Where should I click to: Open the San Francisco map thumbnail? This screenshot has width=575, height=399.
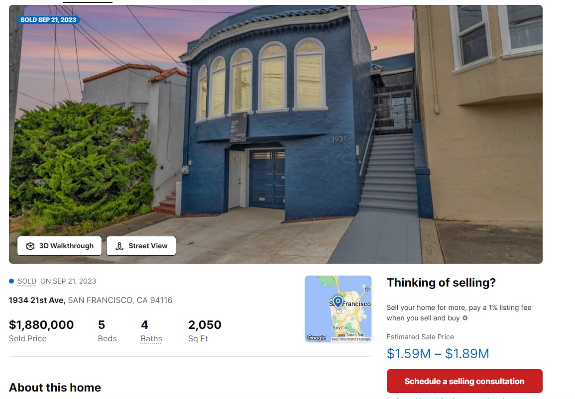pos(338,309)
